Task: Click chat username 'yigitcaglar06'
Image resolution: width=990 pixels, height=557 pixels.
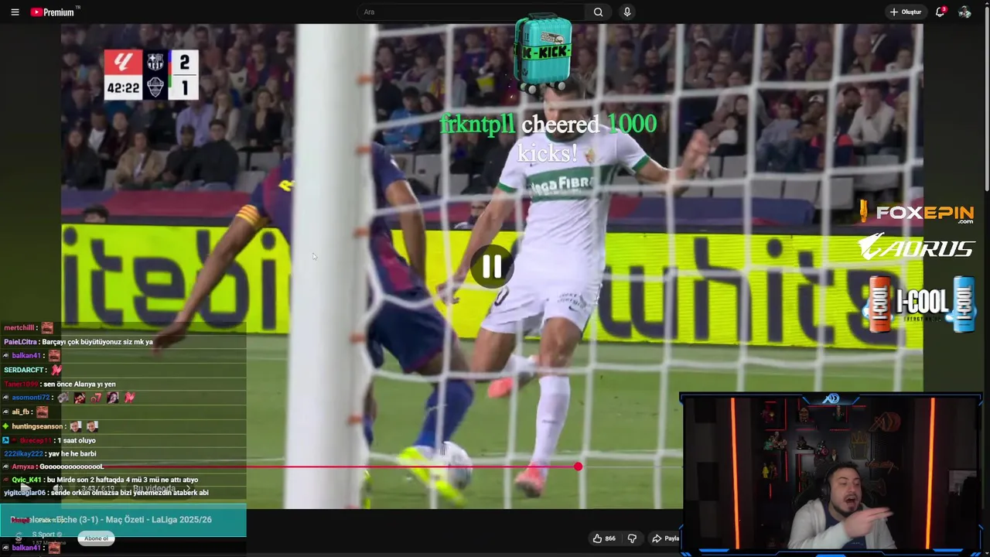Action: [25, 493]
